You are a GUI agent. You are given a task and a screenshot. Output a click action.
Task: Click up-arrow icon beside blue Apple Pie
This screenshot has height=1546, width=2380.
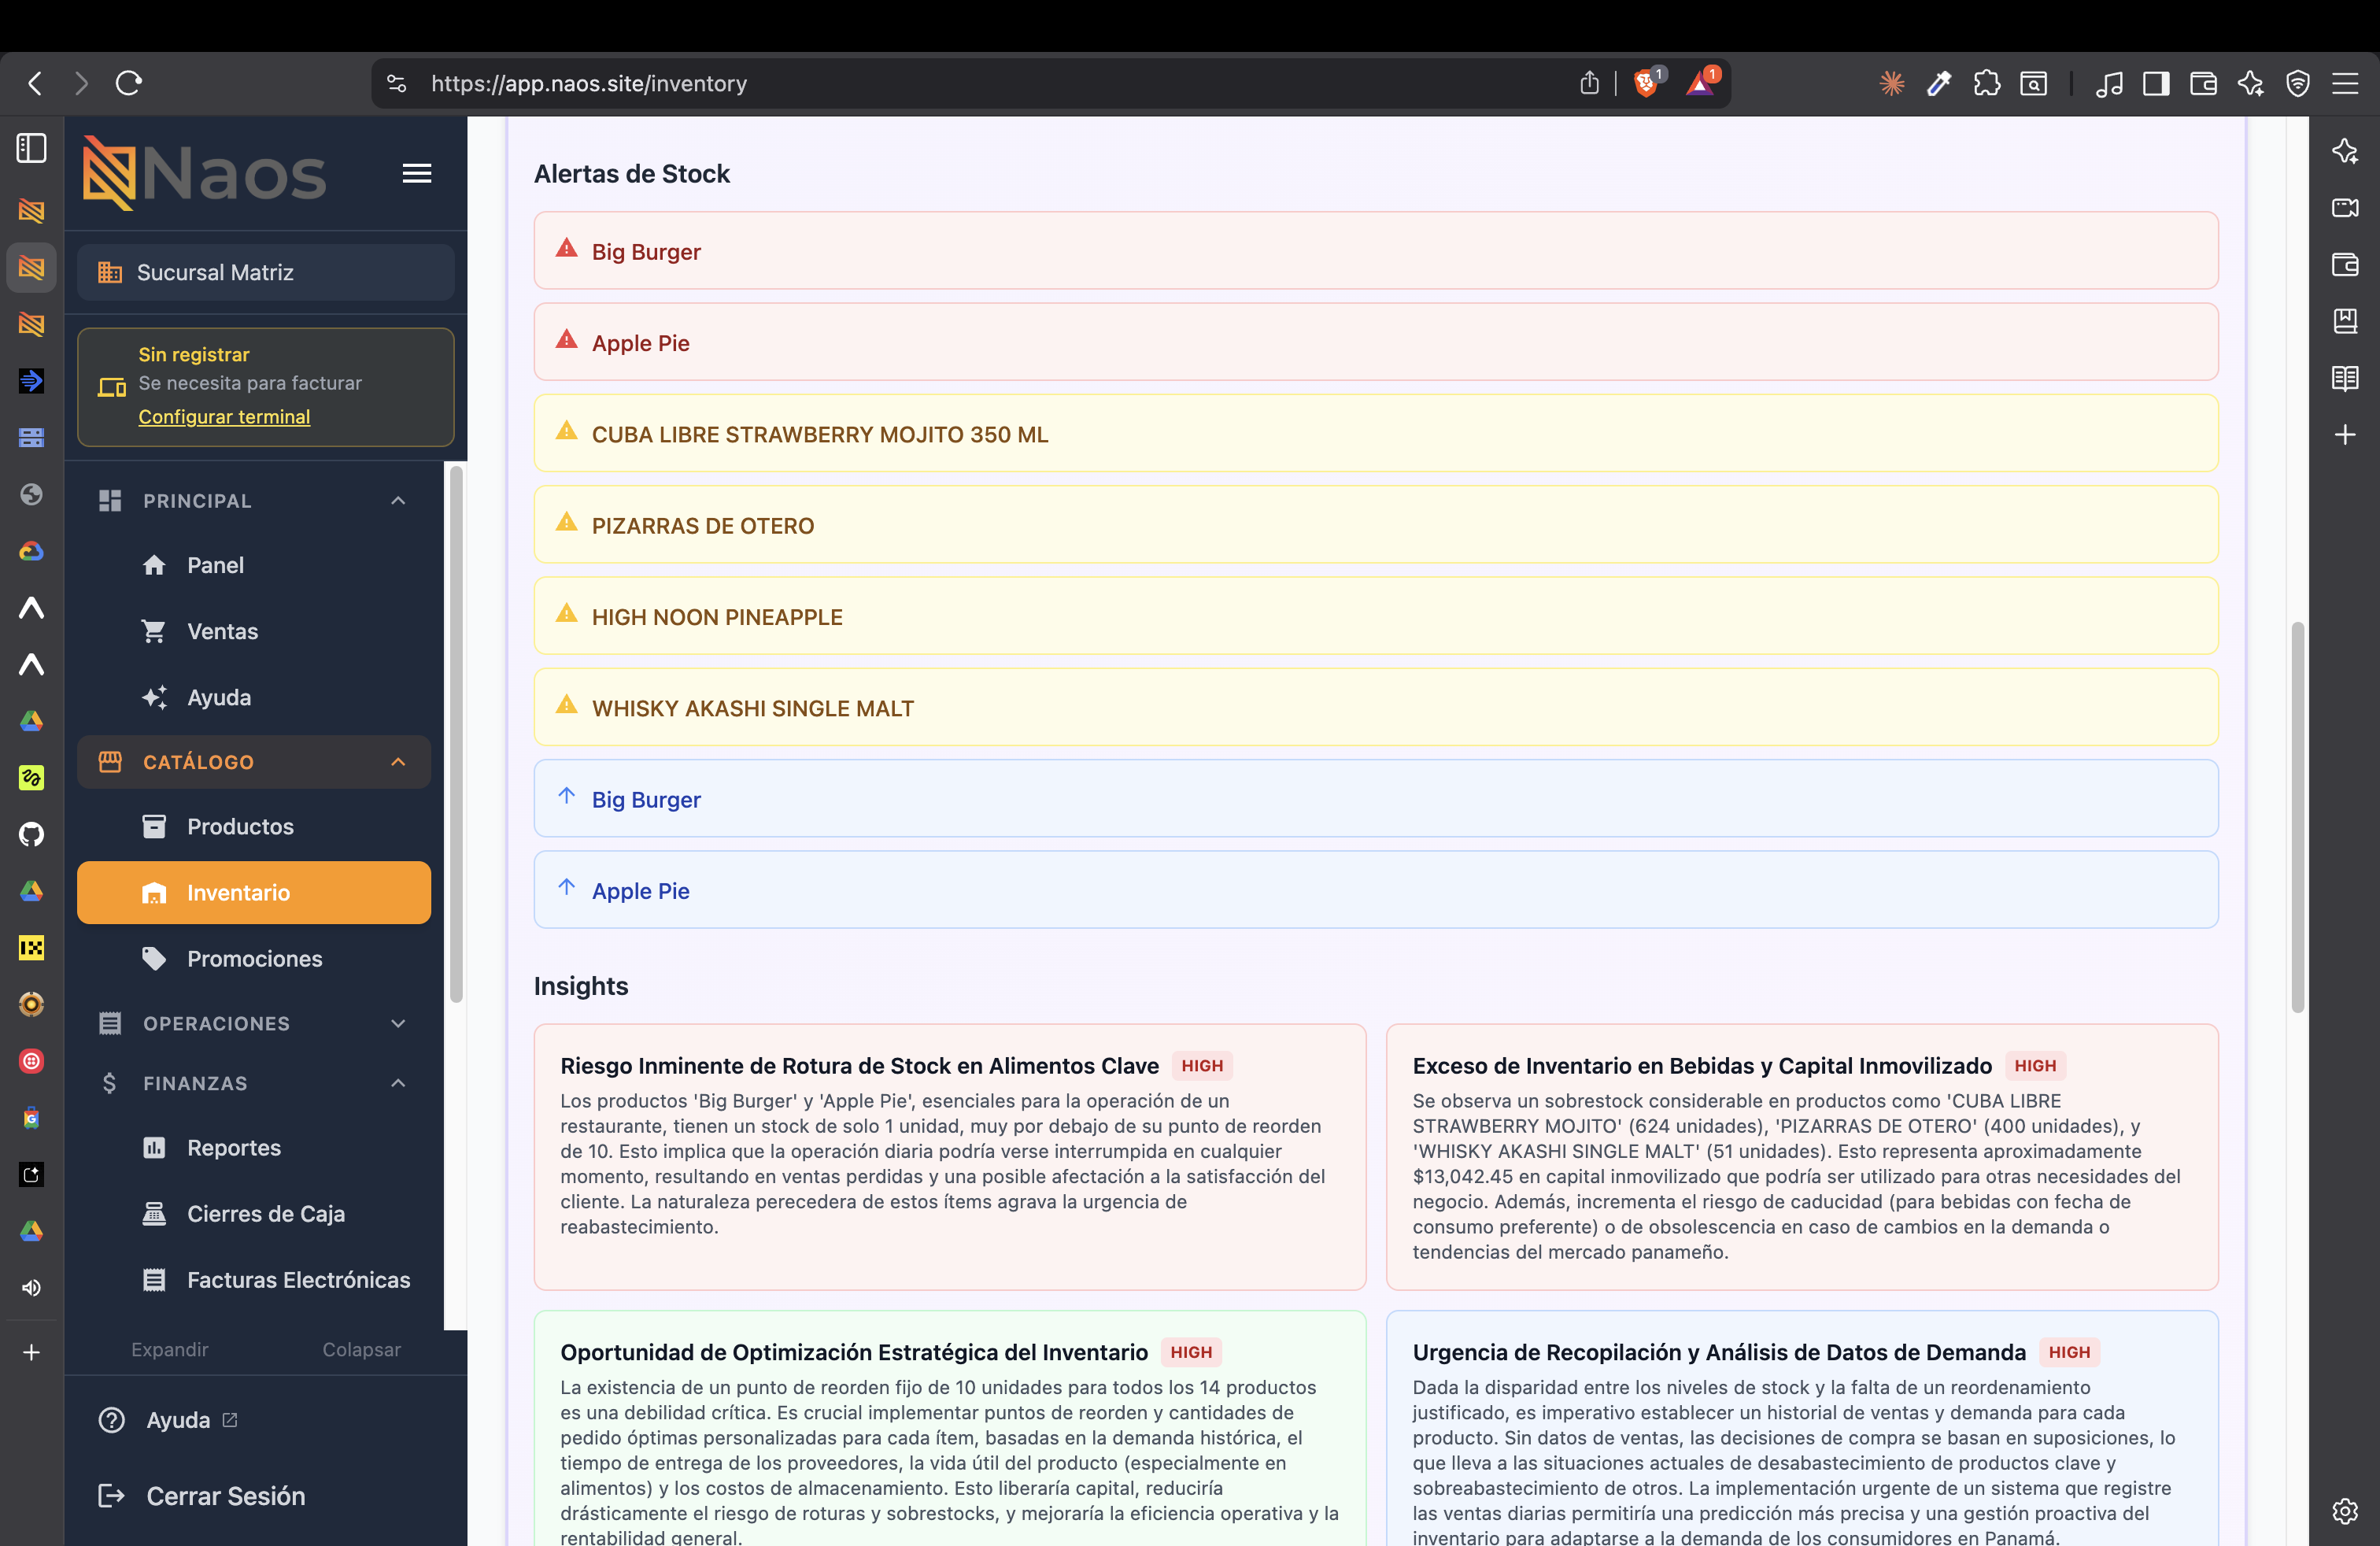click(567, 887)
